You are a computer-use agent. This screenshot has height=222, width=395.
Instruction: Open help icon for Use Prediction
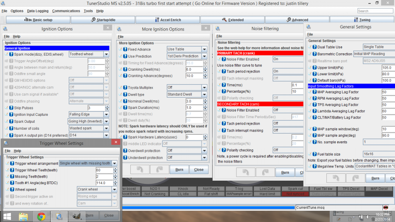tap(125, 56)
